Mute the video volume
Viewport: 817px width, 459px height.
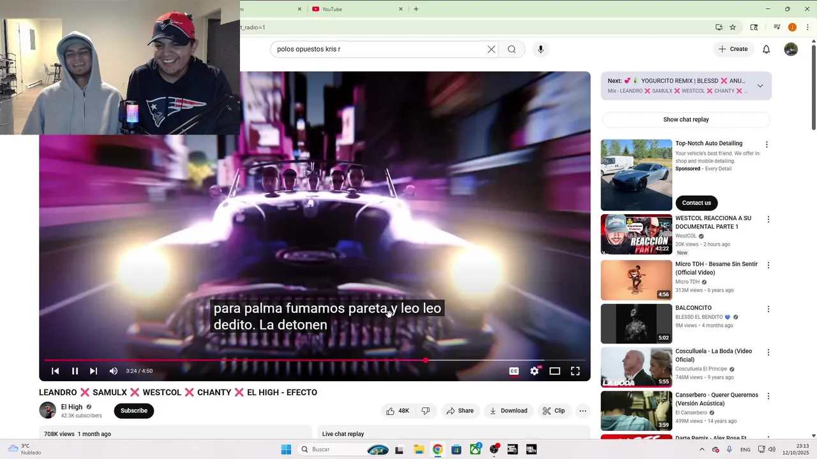pyautogui.click(x=114, y=371)
